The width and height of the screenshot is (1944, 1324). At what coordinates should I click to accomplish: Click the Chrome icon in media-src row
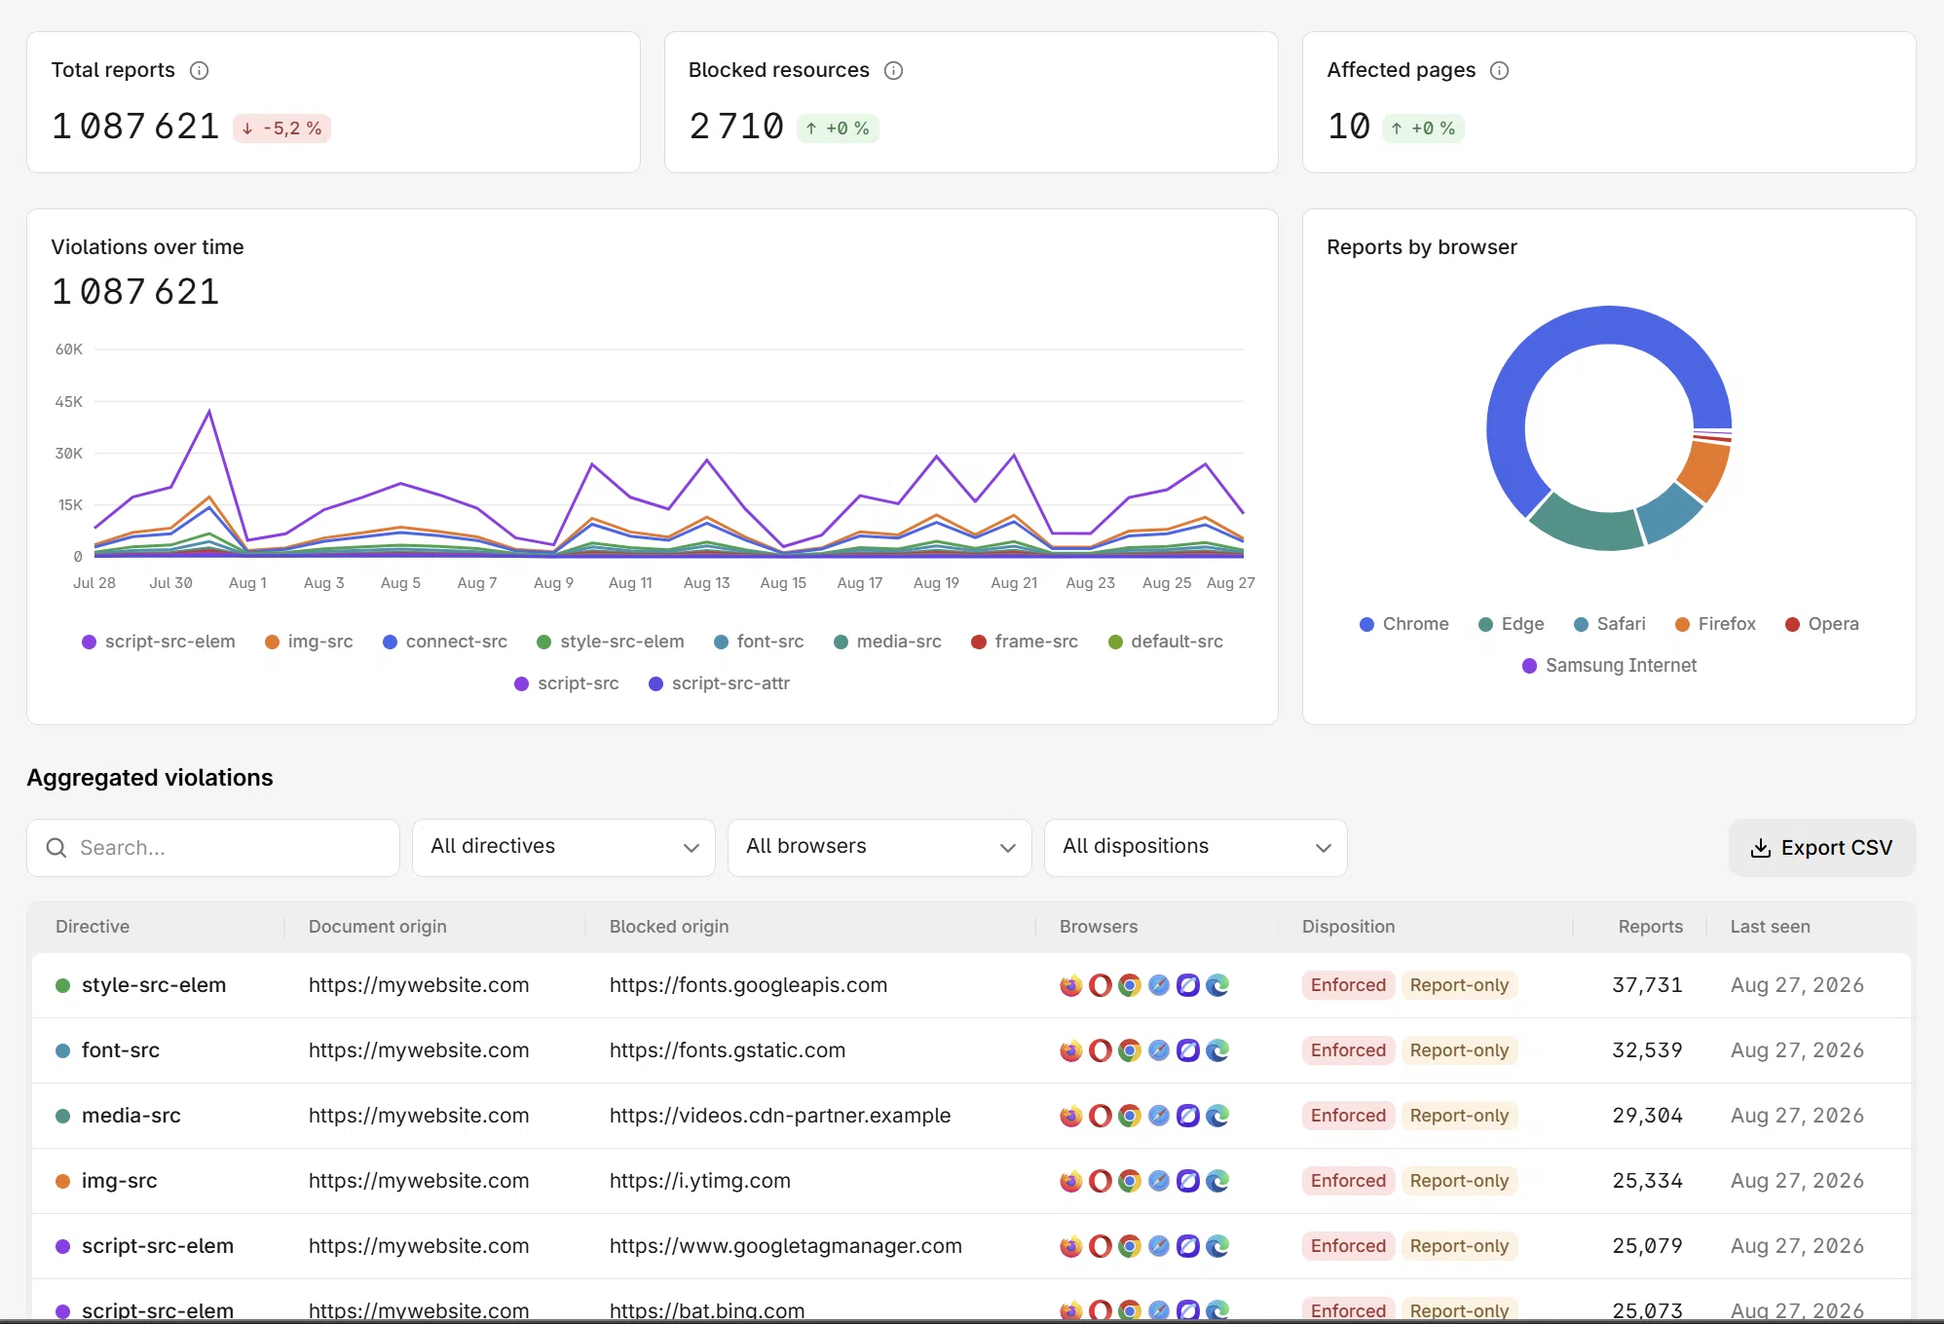click(1130, 1116)
